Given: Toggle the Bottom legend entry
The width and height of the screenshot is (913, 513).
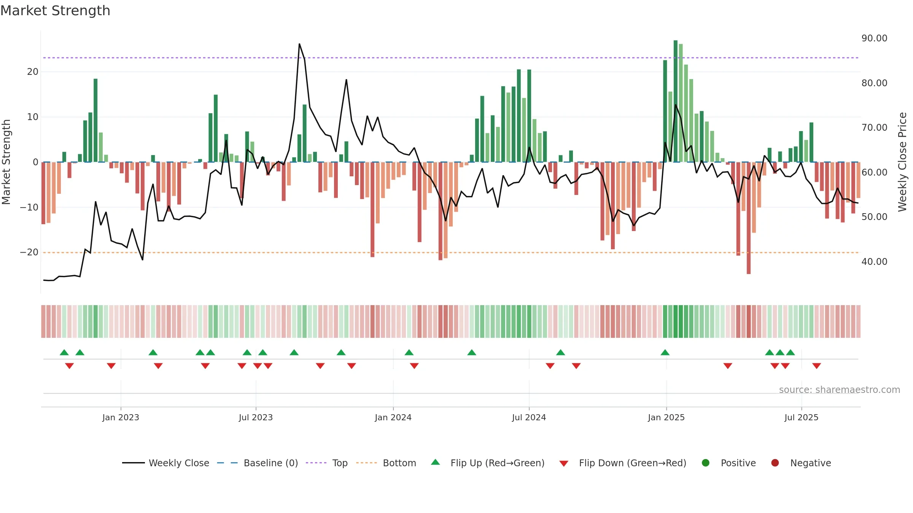Looking at the screenshot, I should point(386,463).
